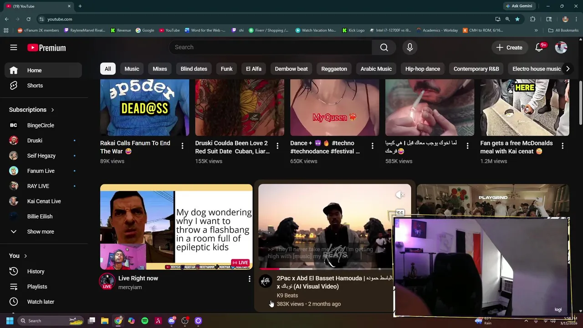Open Spotify from the taskbar
The width and height of the screenshot is (583, 328).
[x=145, y=321]
